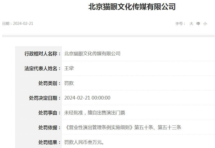The height and width of the screenshot is (148, 215).
Task: Click the 处罚结果 label
Action: click(x=49, y=142)
